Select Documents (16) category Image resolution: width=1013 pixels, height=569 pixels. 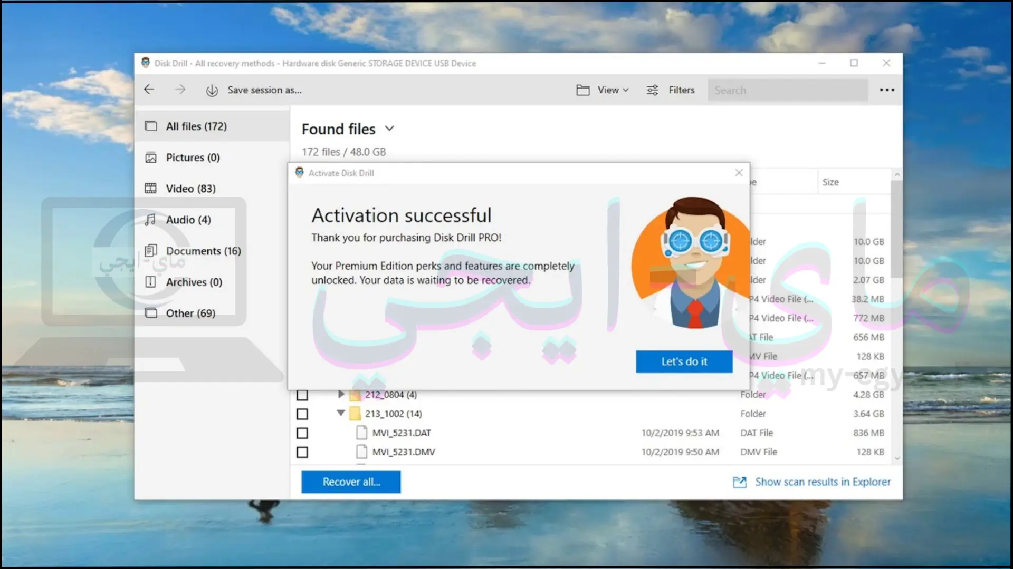(212, 251)
